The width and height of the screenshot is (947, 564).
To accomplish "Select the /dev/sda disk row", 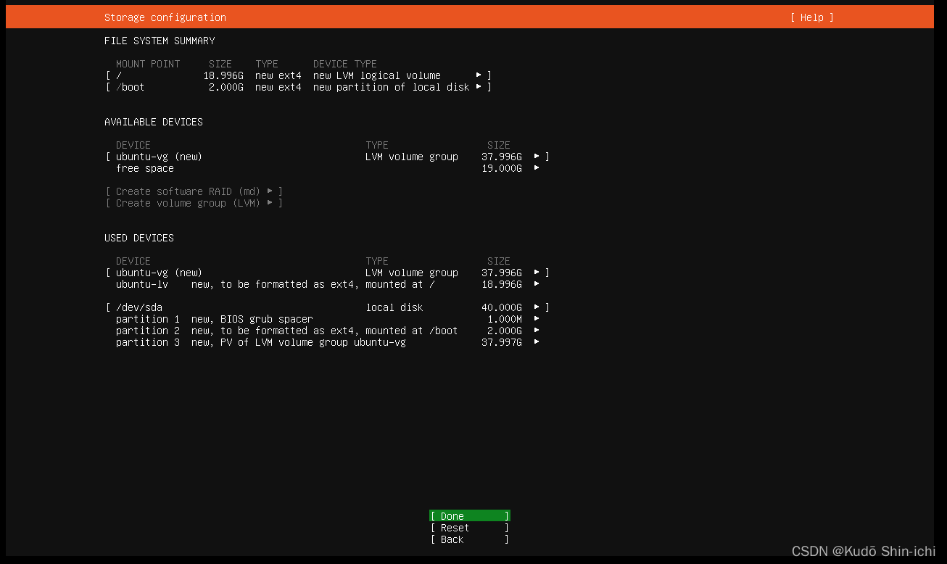I will tap(328, 307).
